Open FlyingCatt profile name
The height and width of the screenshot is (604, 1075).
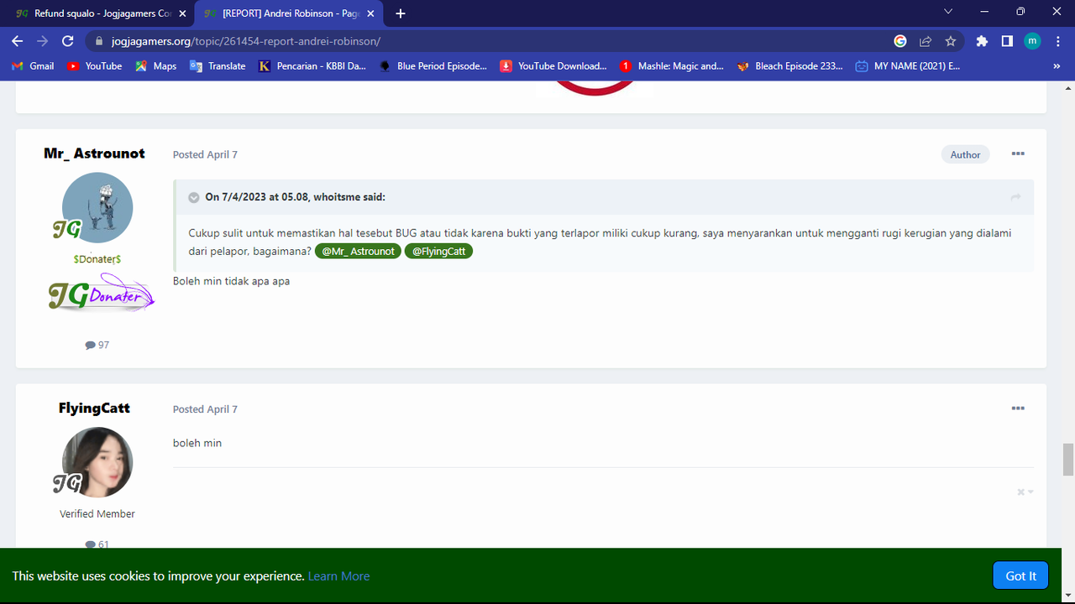click(x=94, y=409)
